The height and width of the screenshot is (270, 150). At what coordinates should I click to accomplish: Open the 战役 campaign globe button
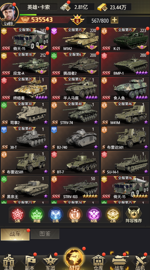point(74,260)
